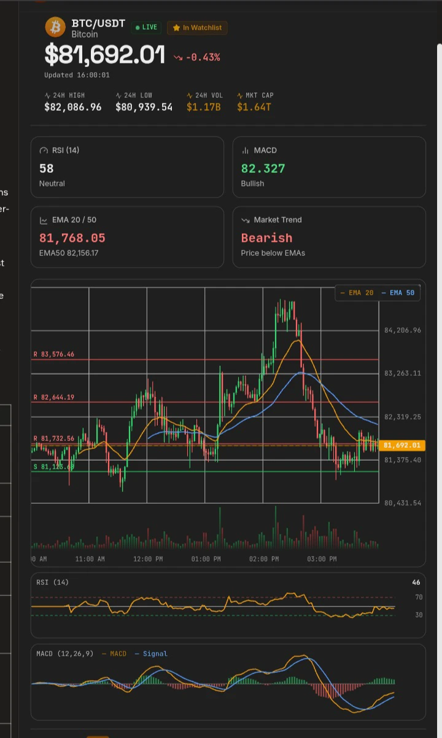Click the green S support level label
The image size is (442, 738).
pyautogui.click(x=54, y=467)
